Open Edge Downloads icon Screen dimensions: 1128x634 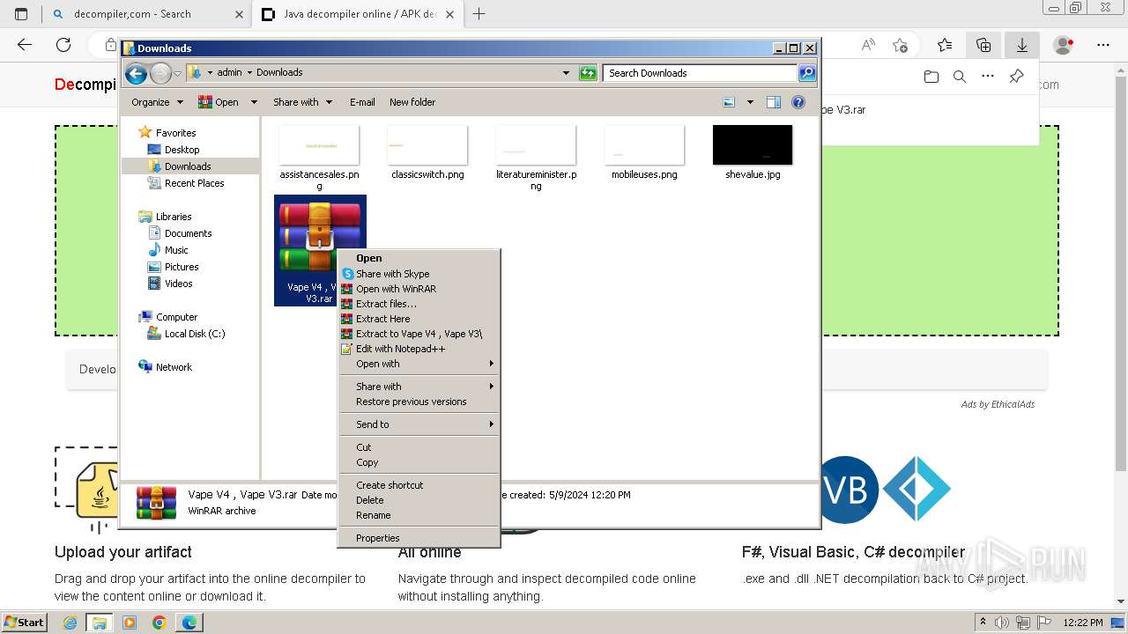click(1022, 45)
